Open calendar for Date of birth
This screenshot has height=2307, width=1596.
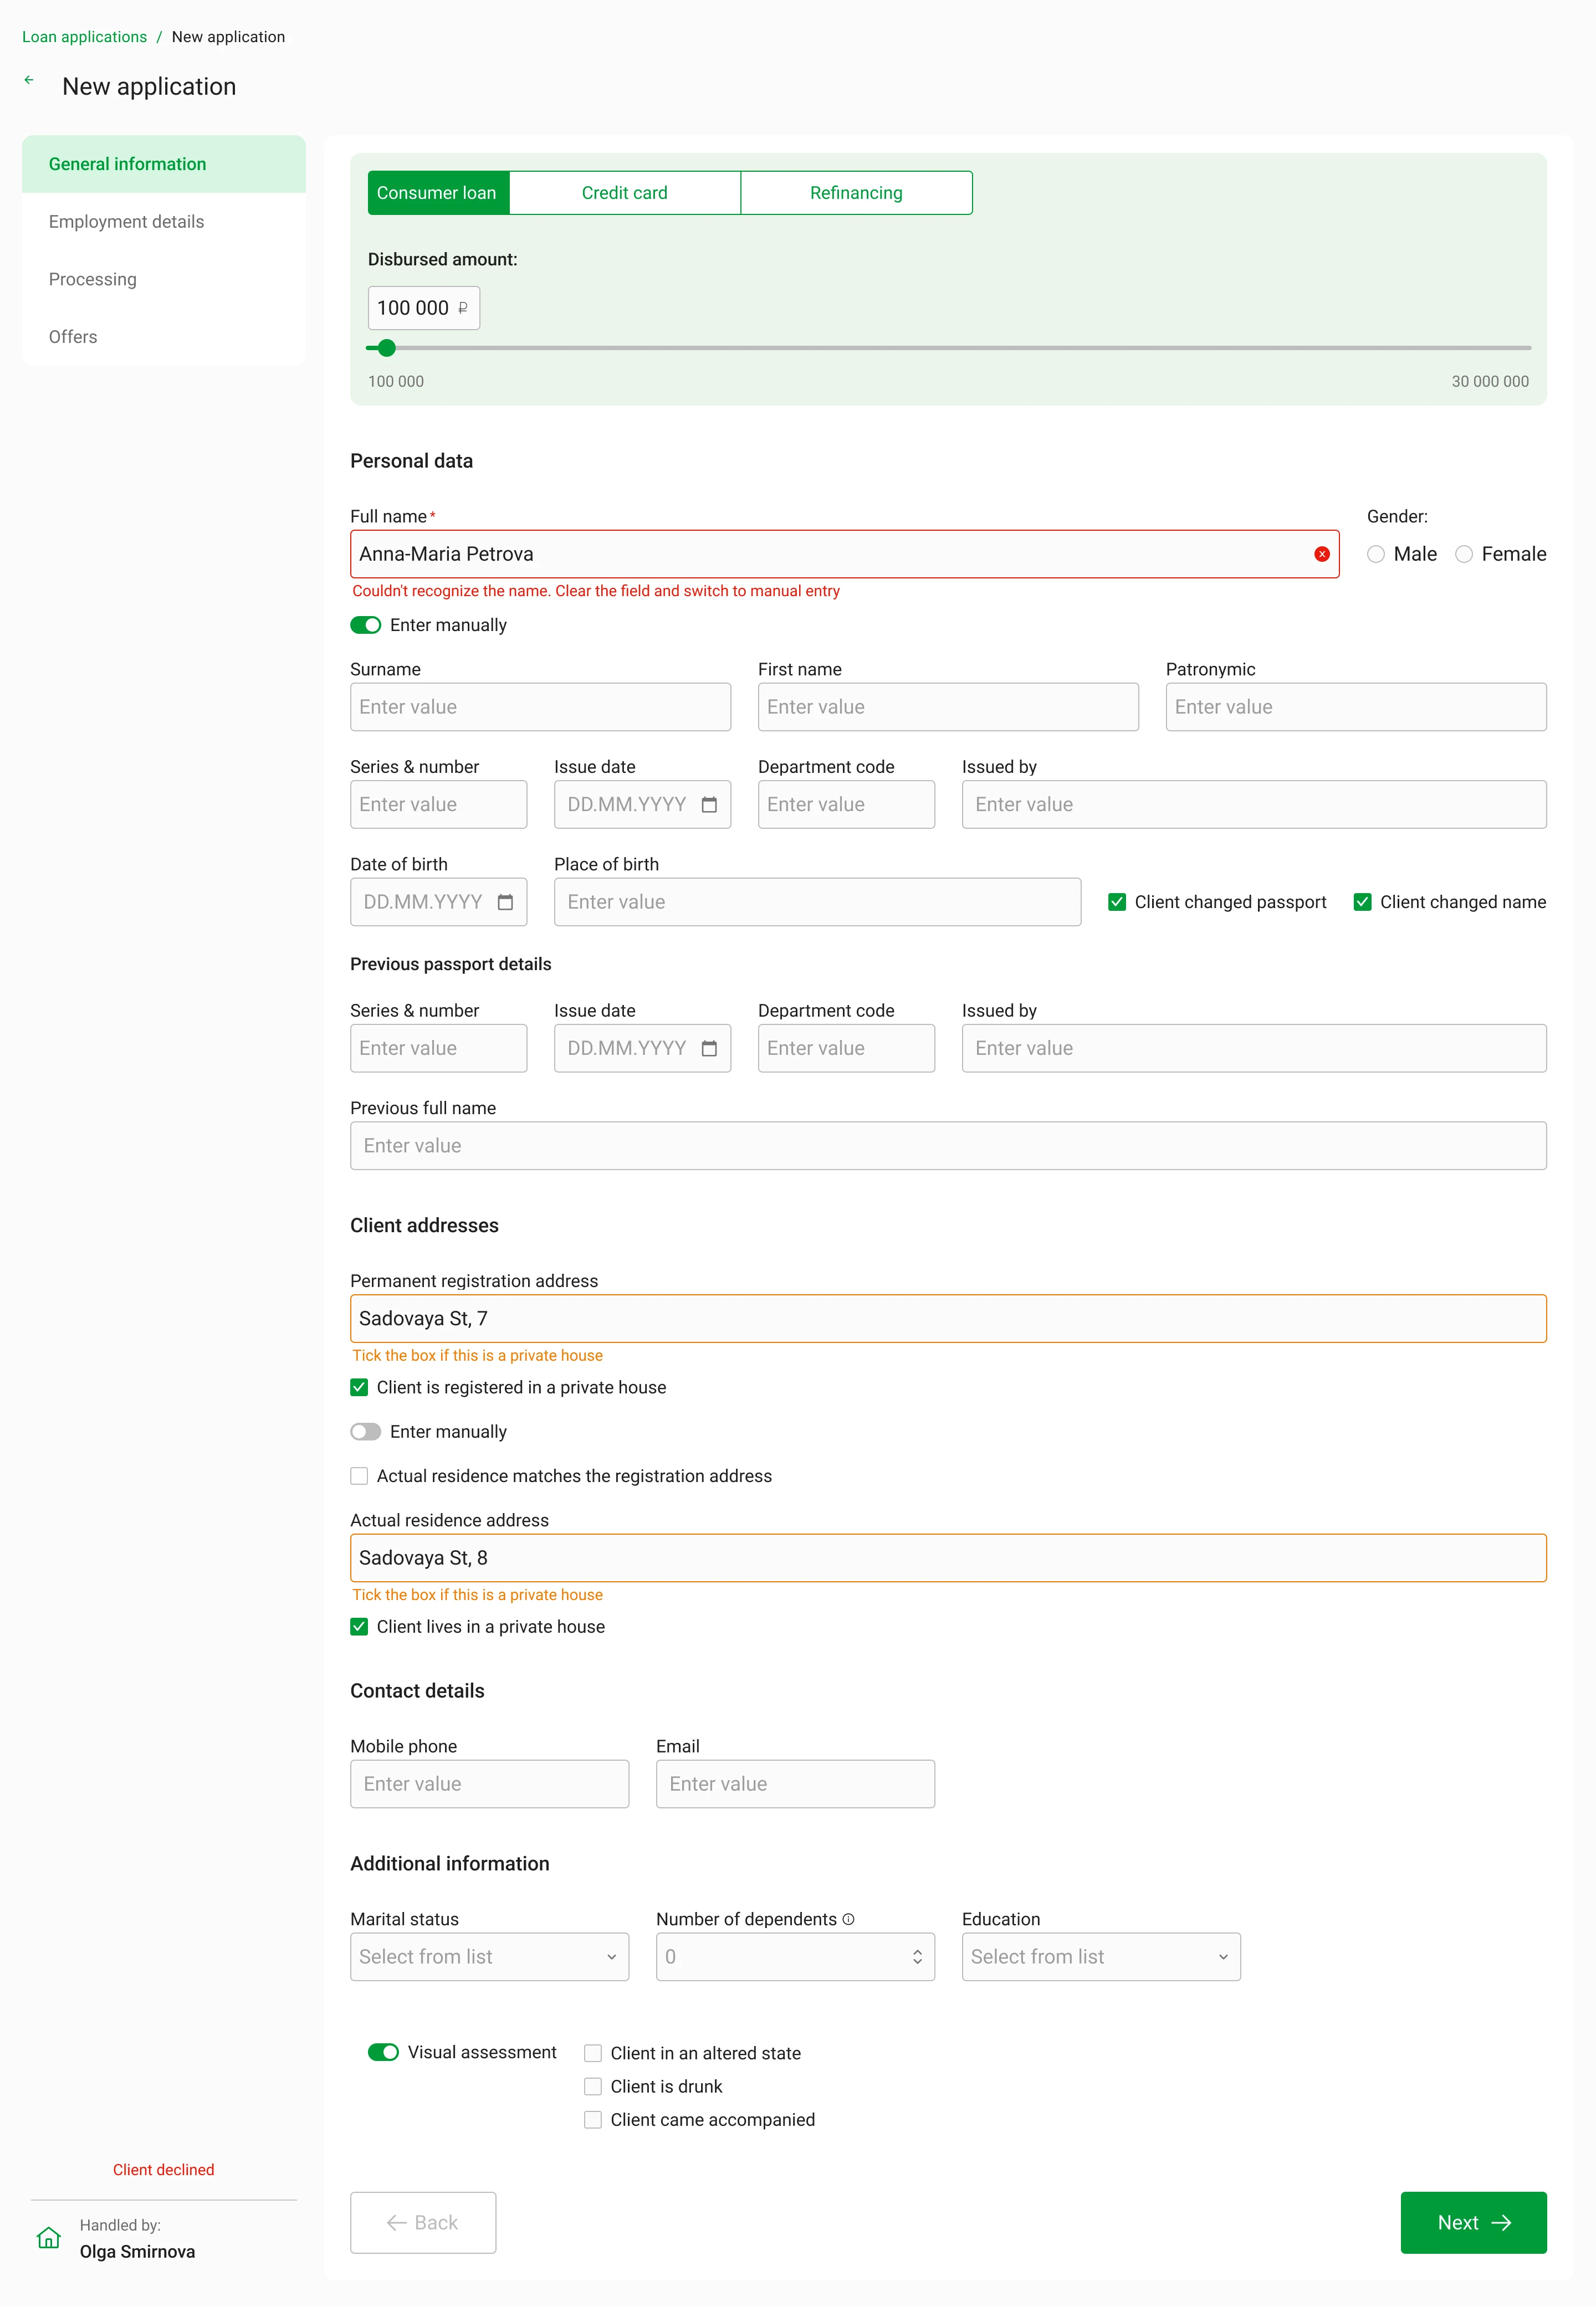[505, 901]
